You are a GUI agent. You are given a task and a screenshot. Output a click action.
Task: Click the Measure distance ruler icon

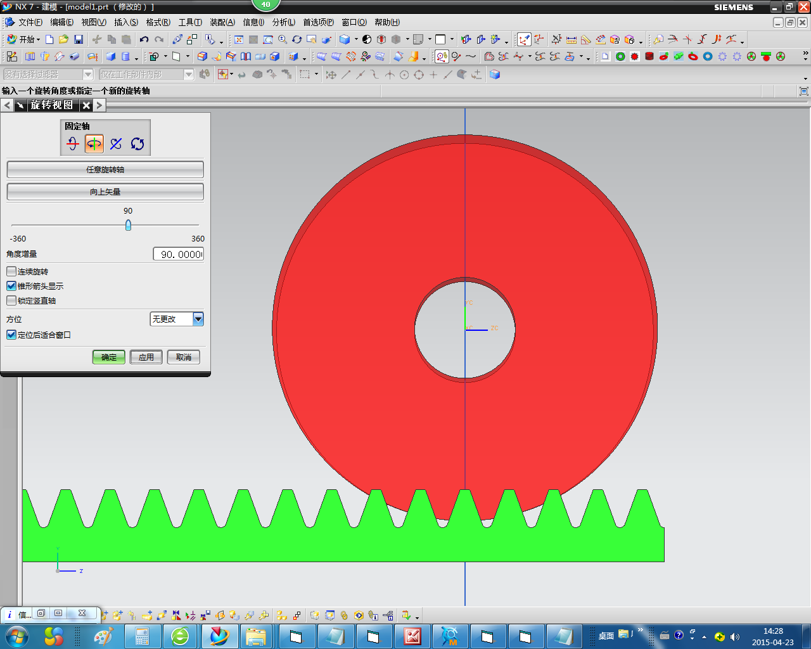(572, 39)
